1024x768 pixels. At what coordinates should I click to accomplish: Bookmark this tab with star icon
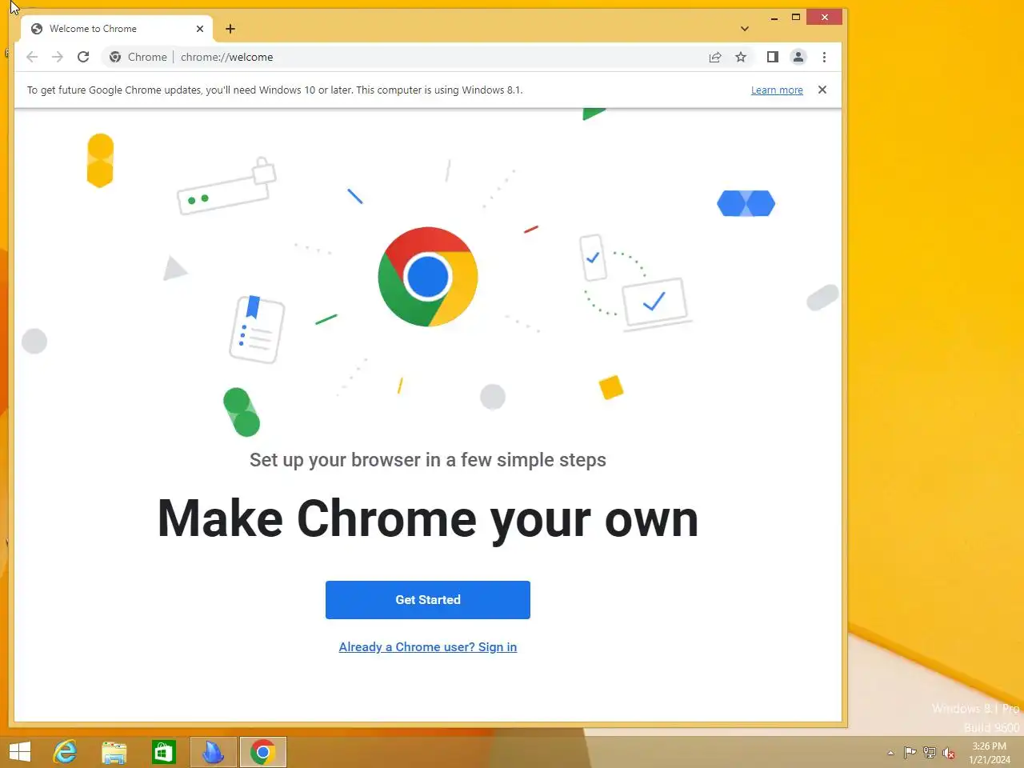[741, 57]
